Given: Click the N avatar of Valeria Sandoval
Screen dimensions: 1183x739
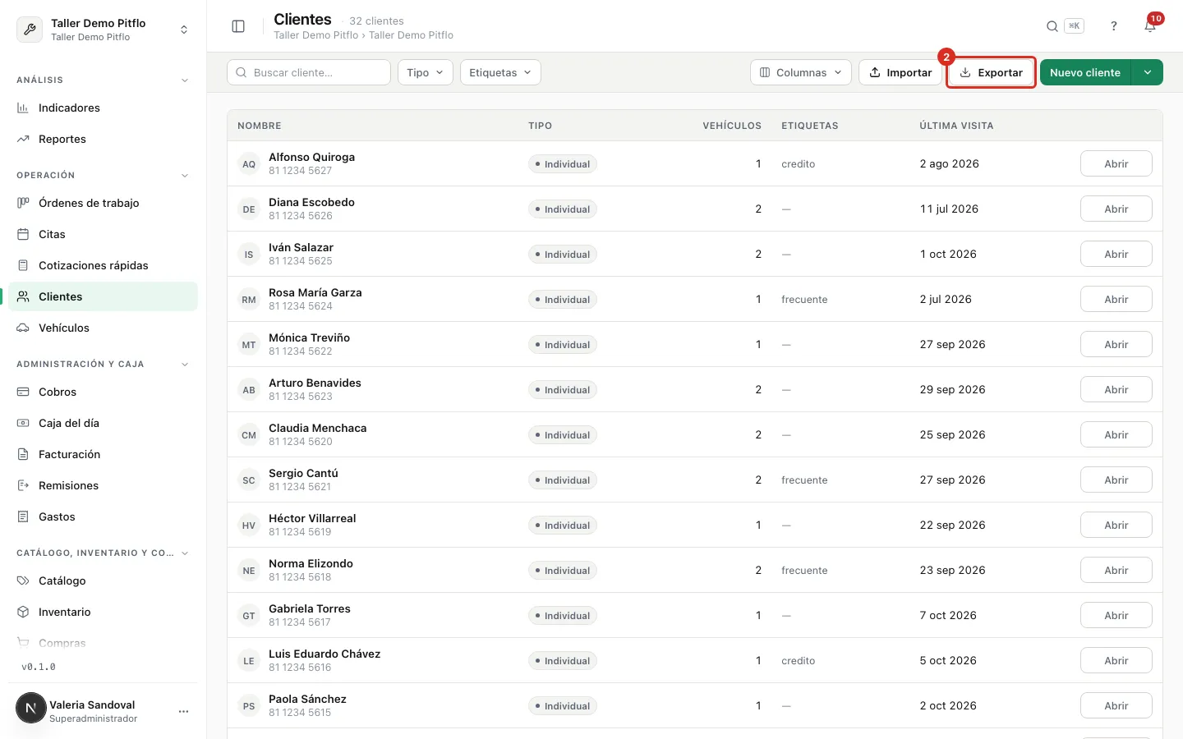Looking at the screenshot, I should pos(31,708).
